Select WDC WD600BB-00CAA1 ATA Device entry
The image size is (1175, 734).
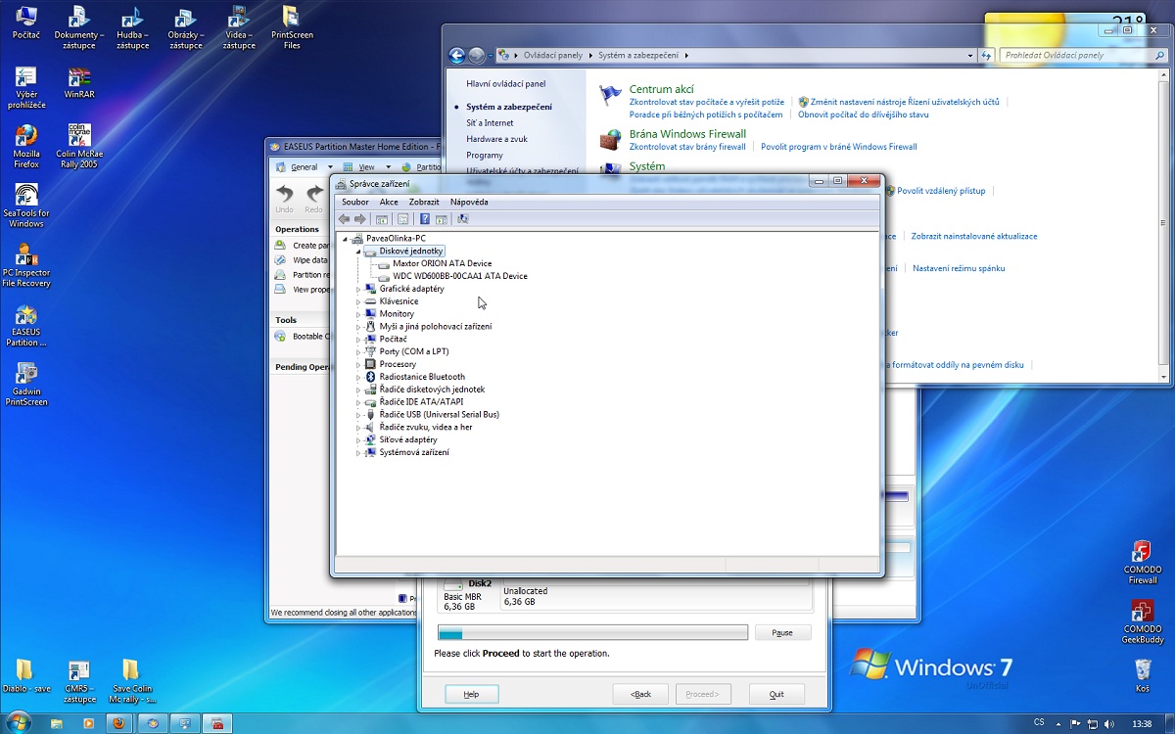click(459, 276)
